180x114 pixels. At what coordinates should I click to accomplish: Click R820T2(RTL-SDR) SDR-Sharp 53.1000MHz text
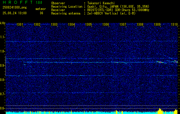[x=118, y=10]
